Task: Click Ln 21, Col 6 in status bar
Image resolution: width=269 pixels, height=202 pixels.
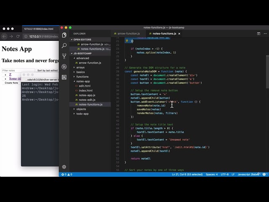Action: coord(187,175)
